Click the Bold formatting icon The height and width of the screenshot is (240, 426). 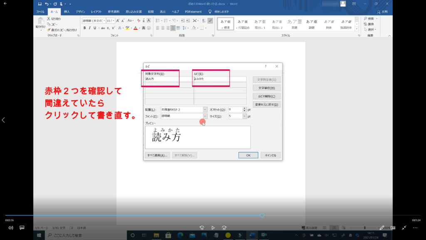point(84,28)
